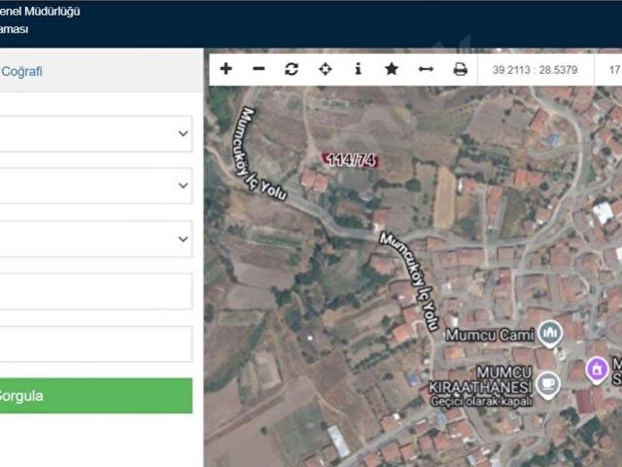Focus the input field just above Sorgula
Viewport: 622px width, 467px height.
tap(95, 343)
